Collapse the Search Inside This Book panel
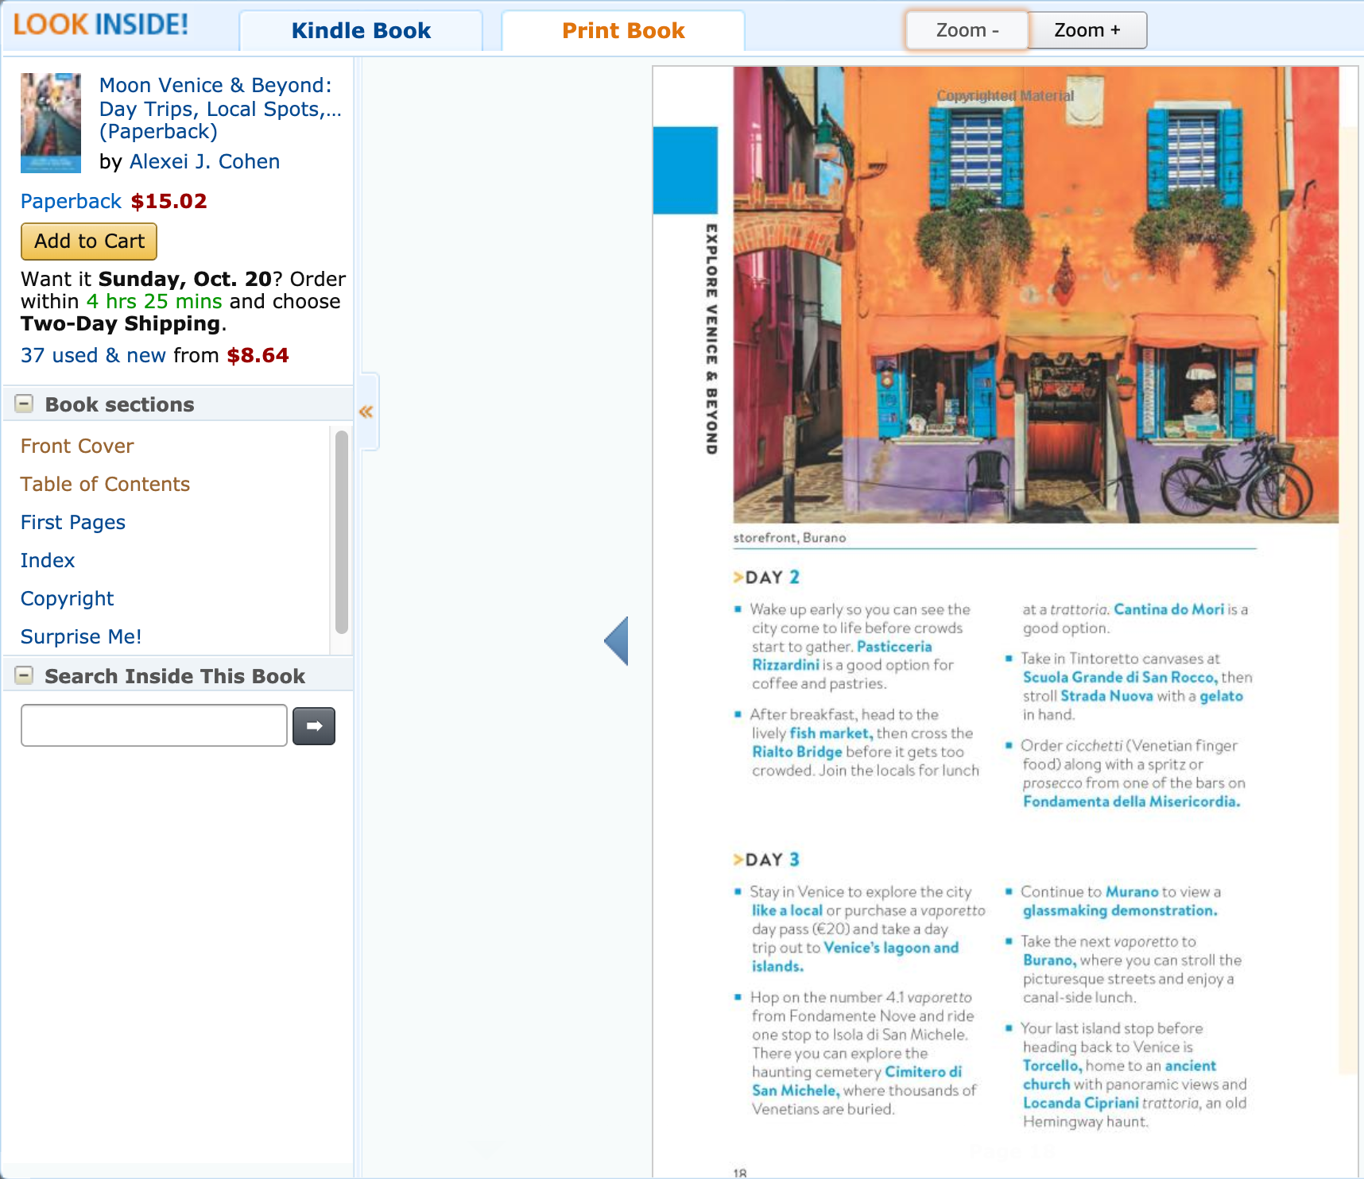Viewport: 1364px width, 1179px height. (x=25, y=675)
